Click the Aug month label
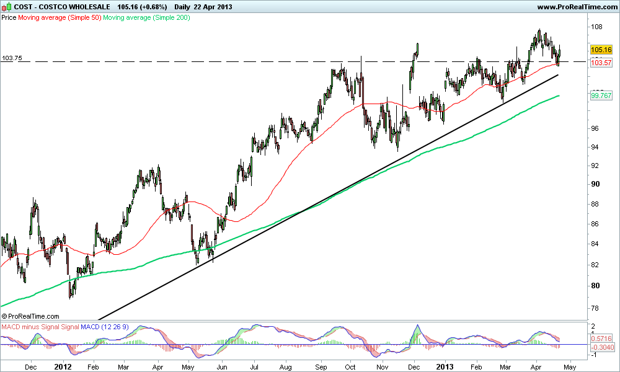This screenshot has width=620, height=372. (x=285, y=367)
